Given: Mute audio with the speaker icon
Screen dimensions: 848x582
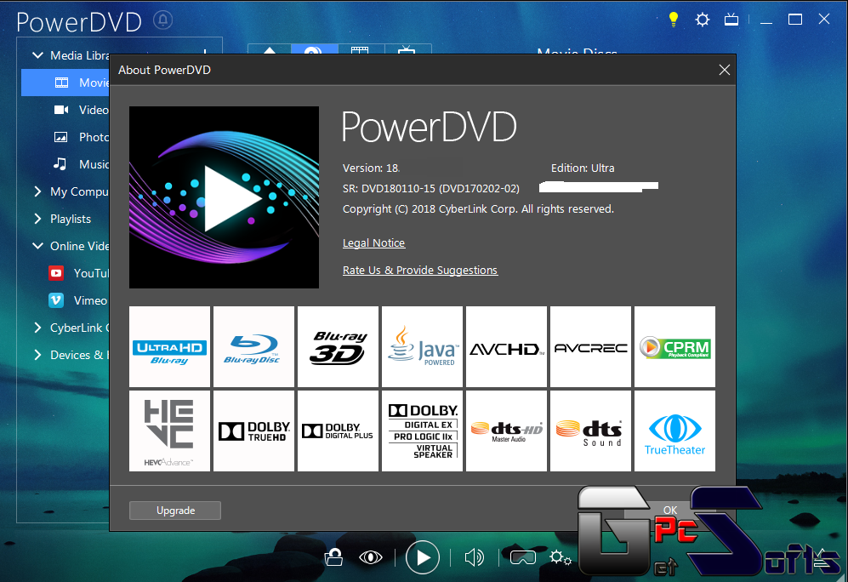Looking at the screenshot, I should tap(474, 557).
